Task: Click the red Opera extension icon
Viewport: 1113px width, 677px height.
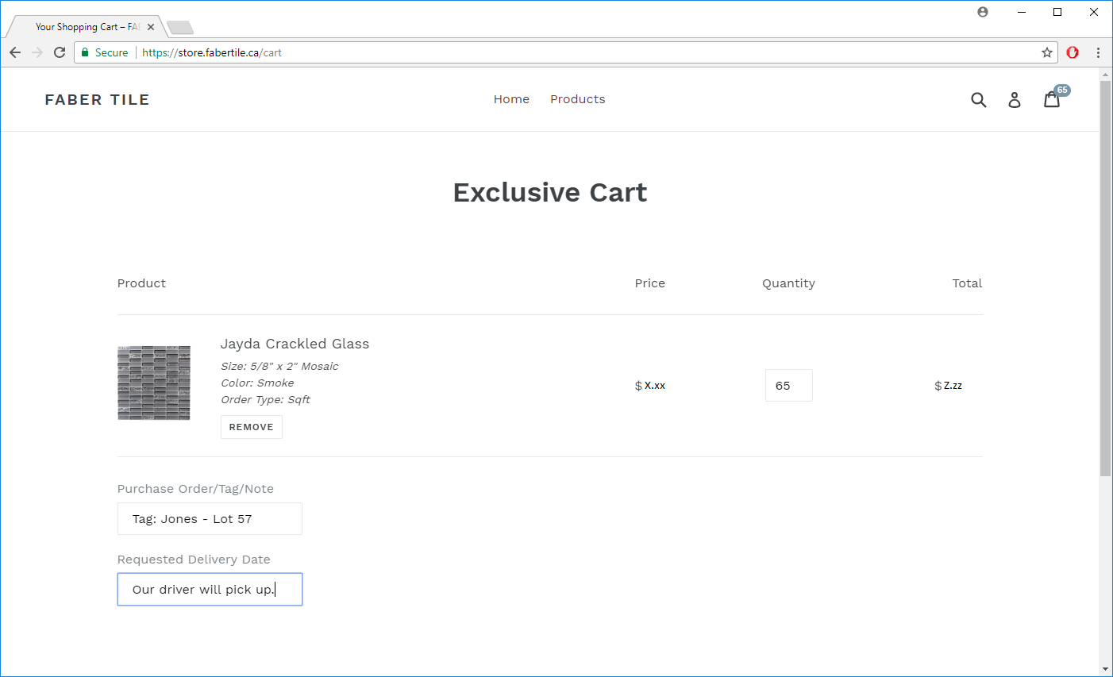Action: tap(1073, 52)
